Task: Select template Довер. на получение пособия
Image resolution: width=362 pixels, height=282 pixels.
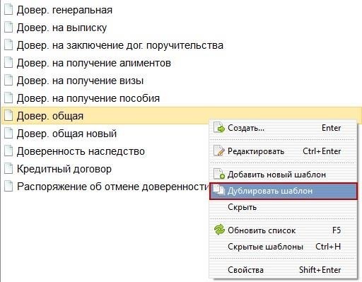Action: [88, 98]
